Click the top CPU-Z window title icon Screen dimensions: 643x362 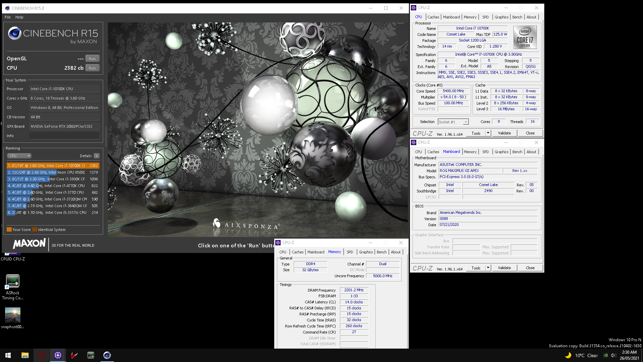tap(414, 8)
